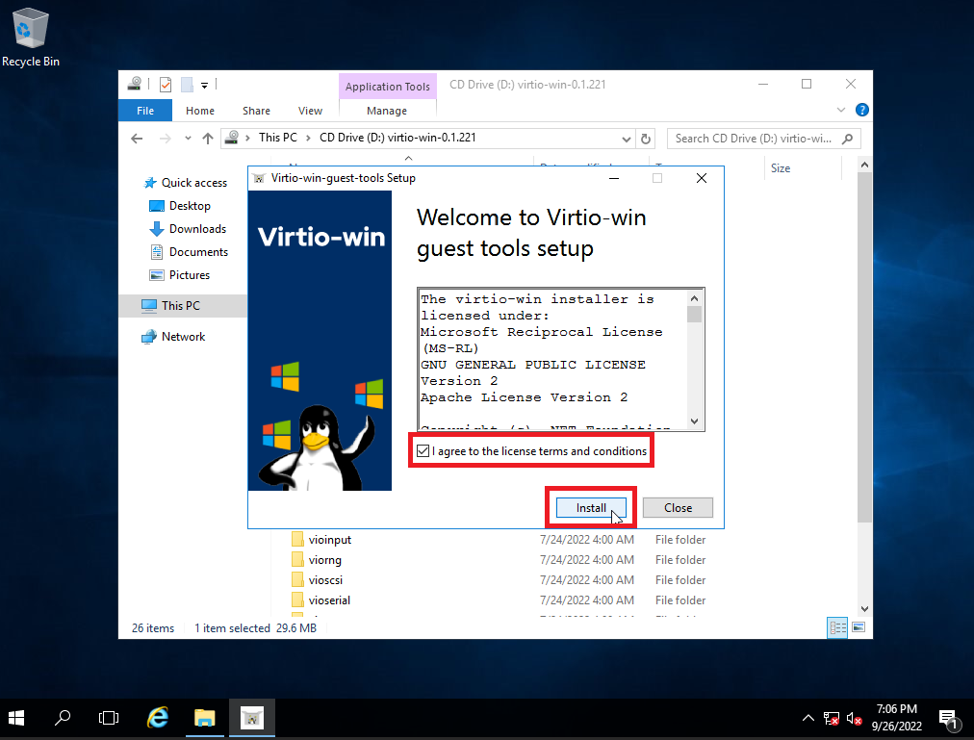The height and width of the screenshot is (740, 974).
Task: Click the Virtio-win setup taskbar icon
Action: (251, 718)
